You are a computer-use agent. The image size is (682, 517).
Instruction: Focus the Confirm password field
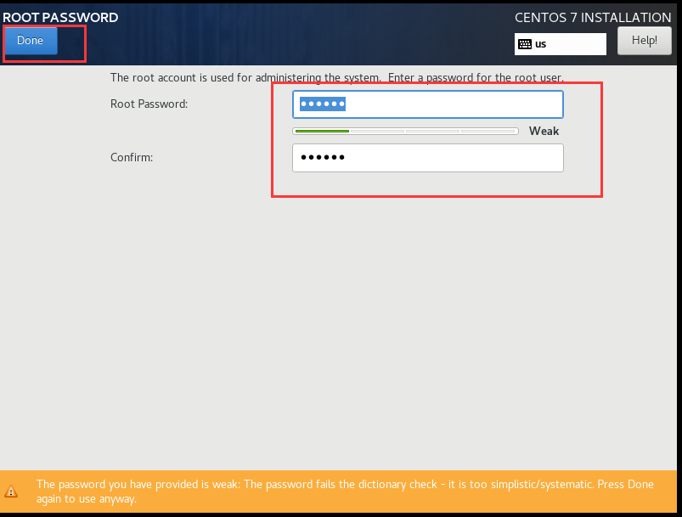[428, 158]
